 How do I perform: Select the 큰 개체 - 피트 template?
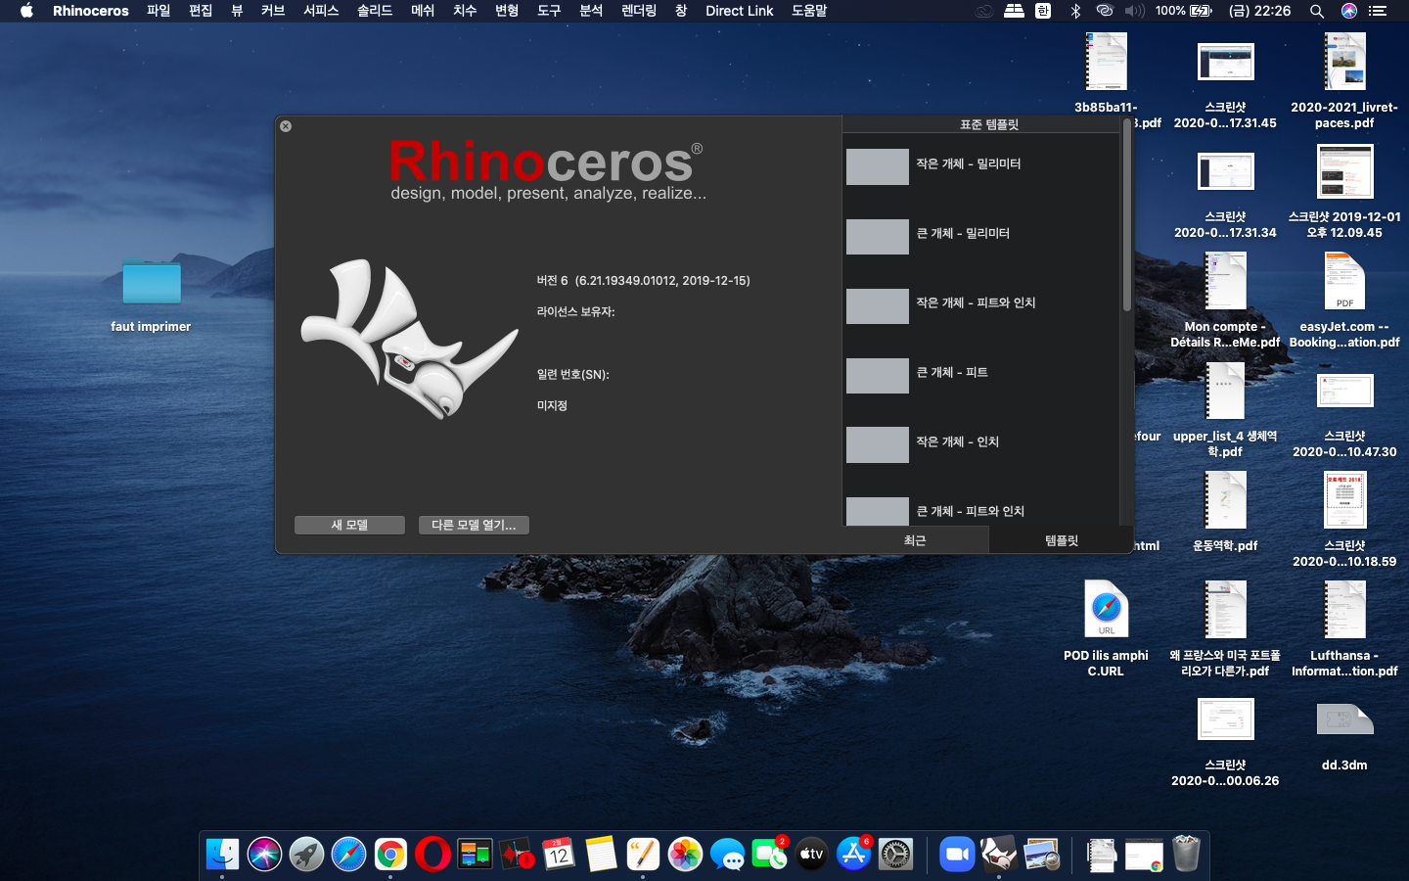click(981, 375)
